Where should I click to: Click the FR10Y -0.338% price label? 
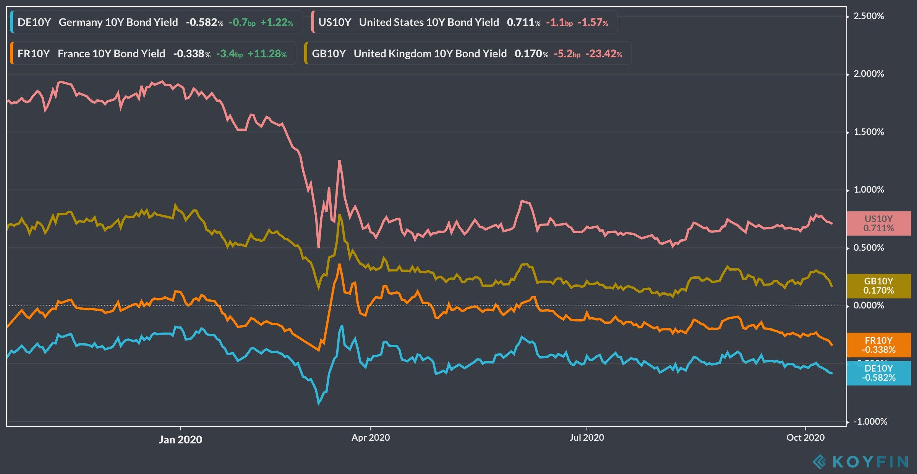pyautogui.click(x=878, y=345)
